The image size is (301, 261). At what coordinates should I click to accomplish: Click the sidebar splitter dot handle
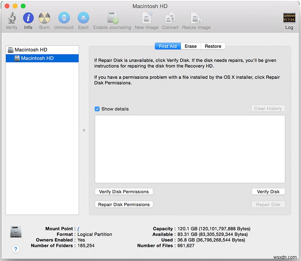pyautogui.click(x=84, y=130)
